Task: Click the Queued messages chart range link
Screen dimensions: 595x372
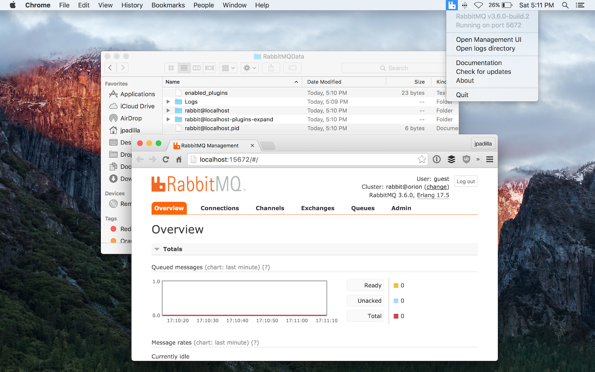Action: 232,267
